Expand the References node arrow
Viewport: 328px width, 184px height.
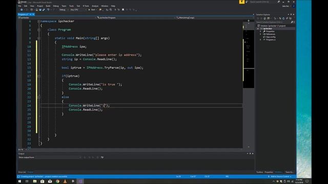click(x=261, y=34)
